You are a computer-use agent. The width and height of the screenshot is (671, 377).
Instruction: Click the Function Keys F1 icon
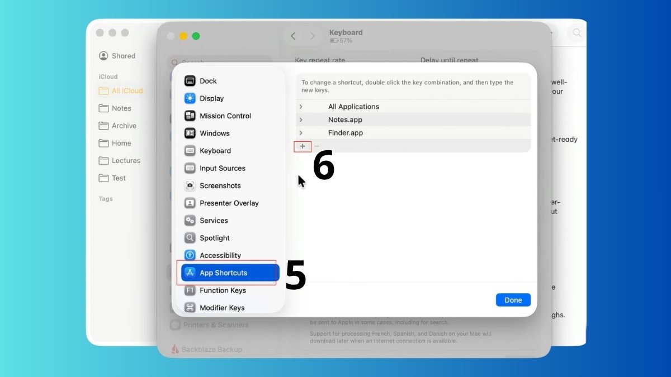pos(190,290)
